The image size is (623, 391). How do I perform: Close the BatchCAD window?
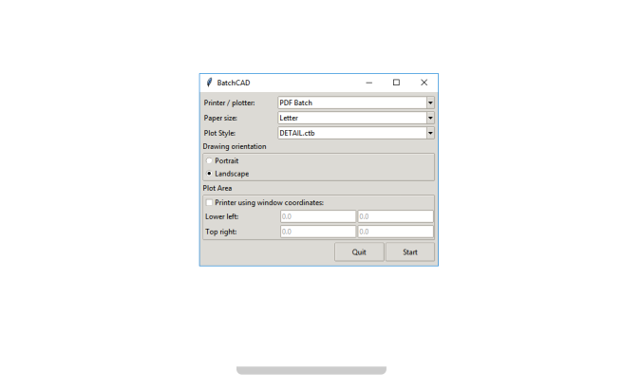coord(424,83)
